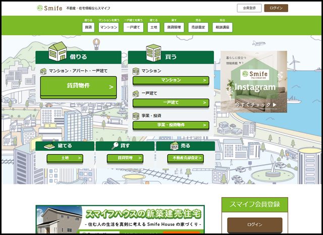Click the ログイン button under スマイフ会員登録
This screenshot has width=323, height=235.
255,225
